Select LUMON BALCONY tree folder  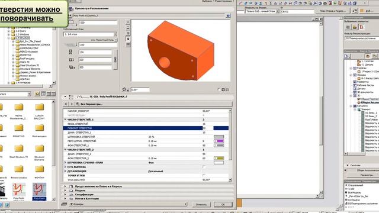(x=29, y=48)
